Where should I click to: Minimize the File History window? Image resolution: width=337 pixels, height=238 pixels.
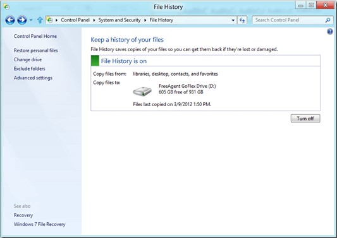click(x=301, y=5)
